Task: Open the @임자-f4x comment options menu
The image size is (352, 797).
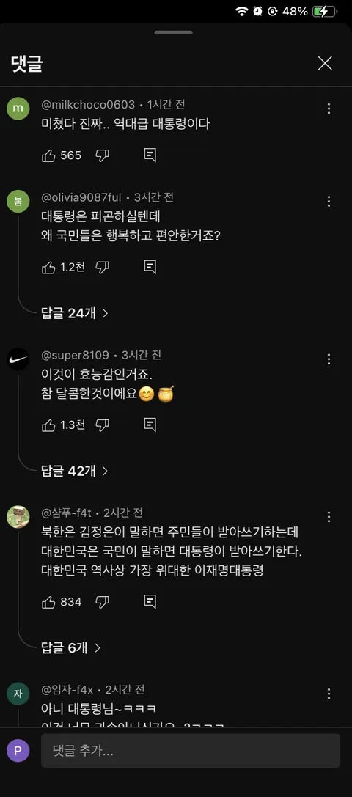Action: pyautogui.click(x=329, y=694)
